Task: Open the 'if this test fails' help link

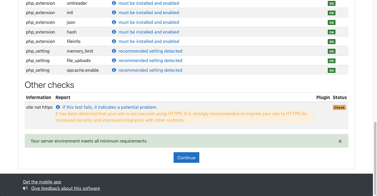Action: (109, 107)
